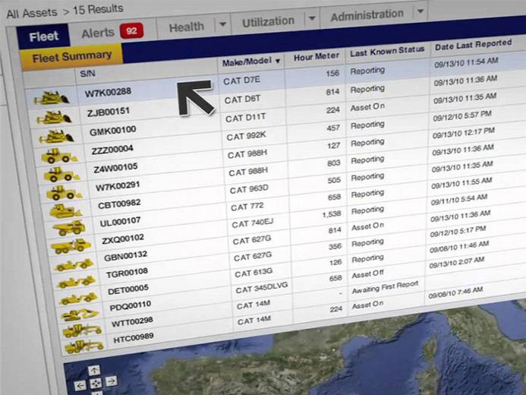Viewport: 526px width, 395px height.
Task: Select serial number ZZZ00004
Action: 112,150
